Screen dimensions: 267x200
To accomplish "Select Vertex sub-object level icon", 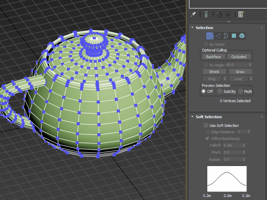I will [210, 36].
